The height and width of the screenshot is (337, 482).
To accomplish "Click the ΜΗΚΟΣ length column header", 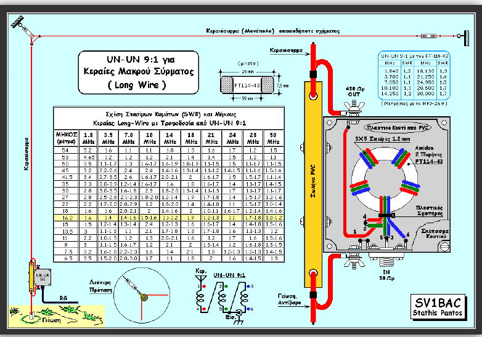I will click(x=66, y=138).
